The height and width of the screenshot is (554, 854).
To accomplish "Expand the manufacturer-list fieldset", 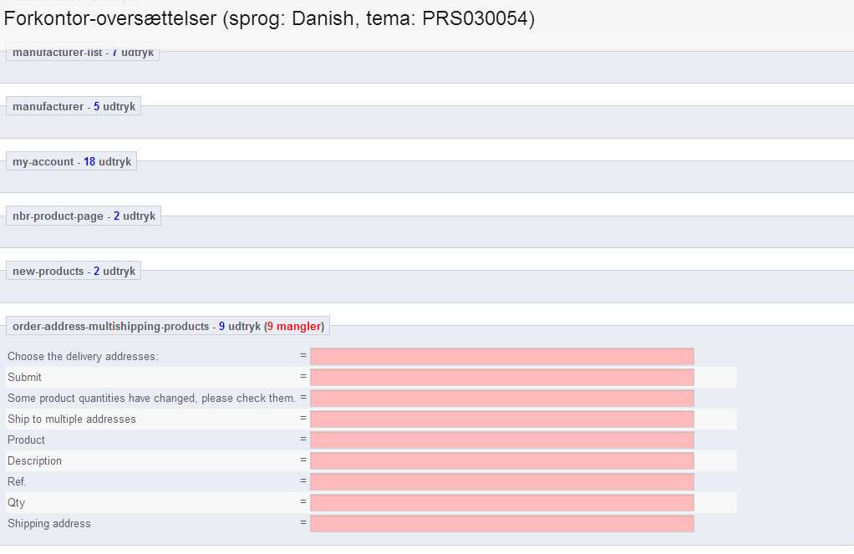I will [x=83, y=53].
